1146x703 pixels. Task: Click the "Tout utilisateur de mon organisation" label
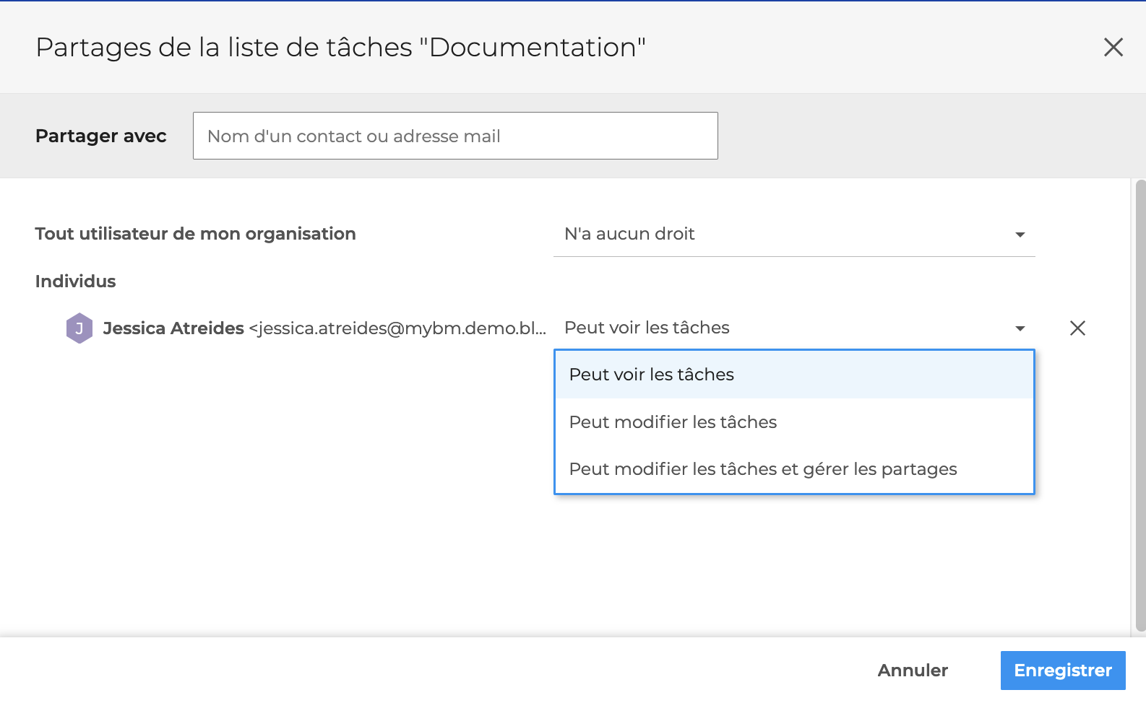(195, 234)
